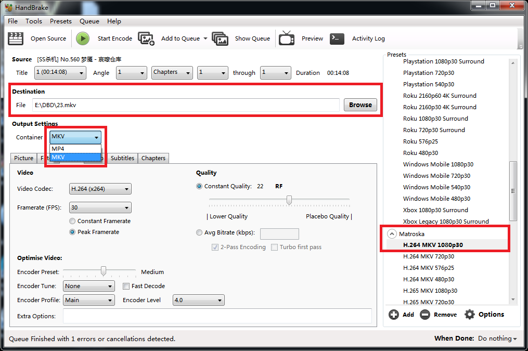The image size is (528, 351).
Task: Click the Avg Bitrate value field
Action: (279, 233)
